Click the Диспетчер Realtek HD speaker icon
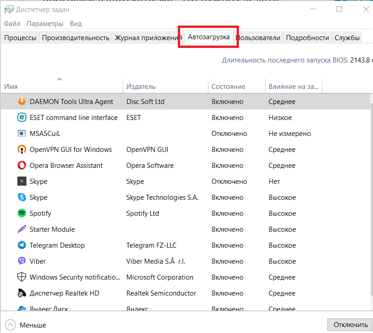Viewport: 373px width, 333px height. click(21, 293)
